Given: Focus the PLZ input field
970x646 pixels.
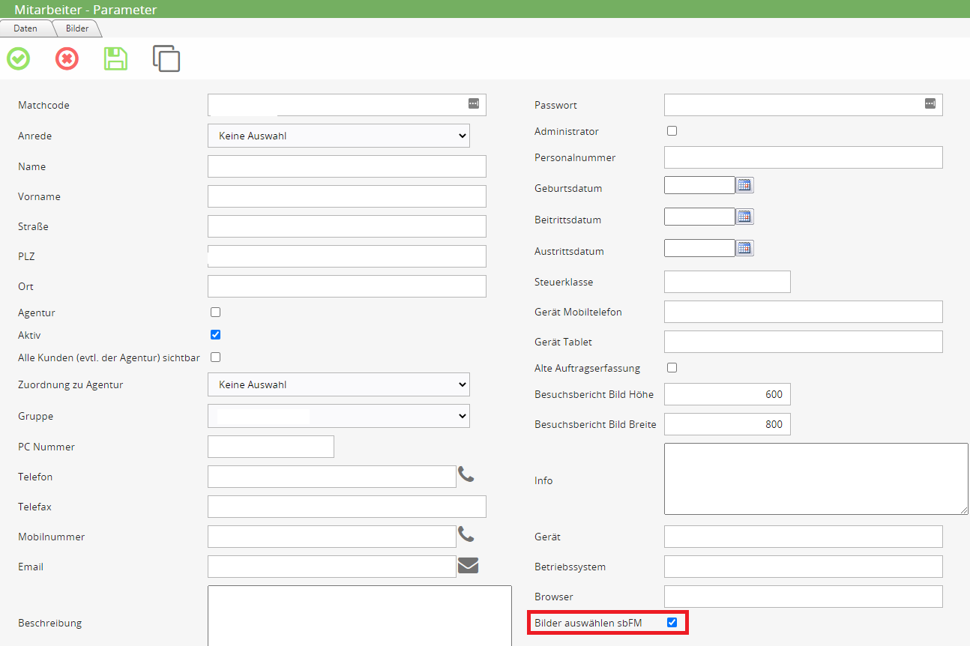Looking at the screenshot, I should 347,256.
